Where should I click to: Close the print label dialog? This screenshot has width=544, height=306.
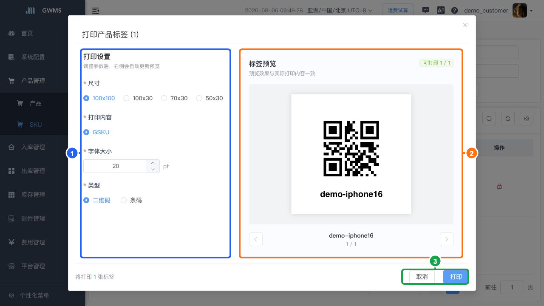465,25
